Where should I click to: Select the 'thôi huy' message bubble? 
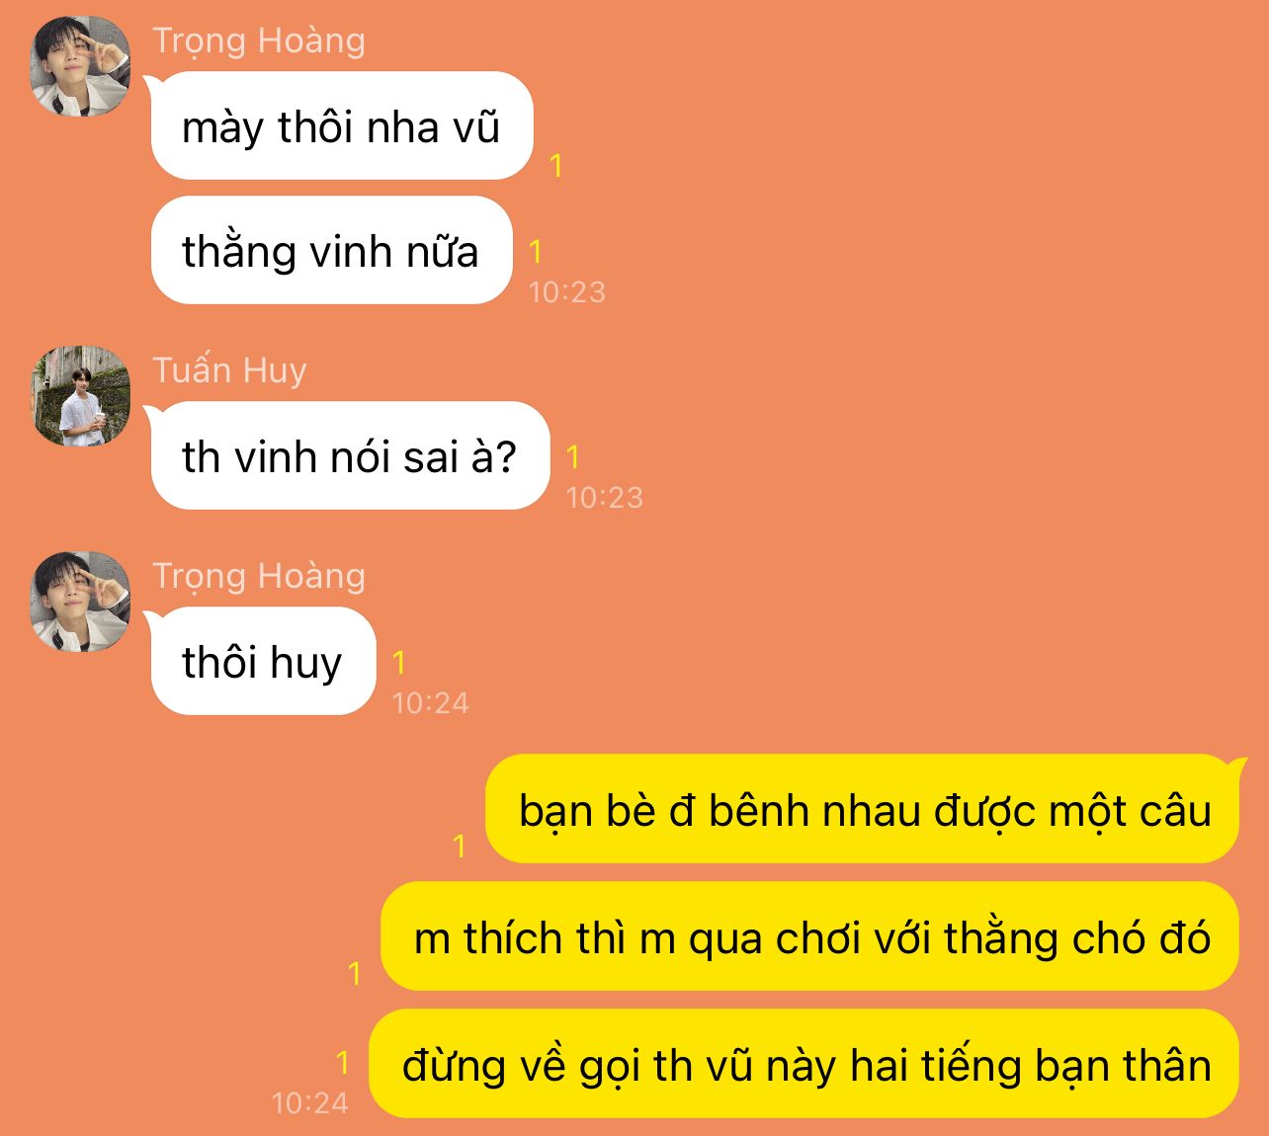tap(263, 661)
